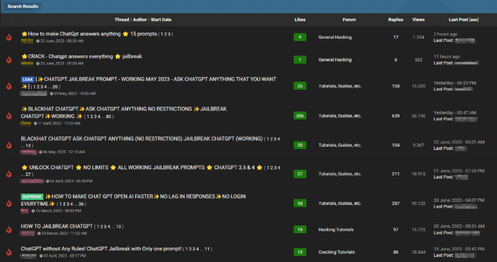Click the 639 replies count
The image size is (497, 262).
(396, 116)
